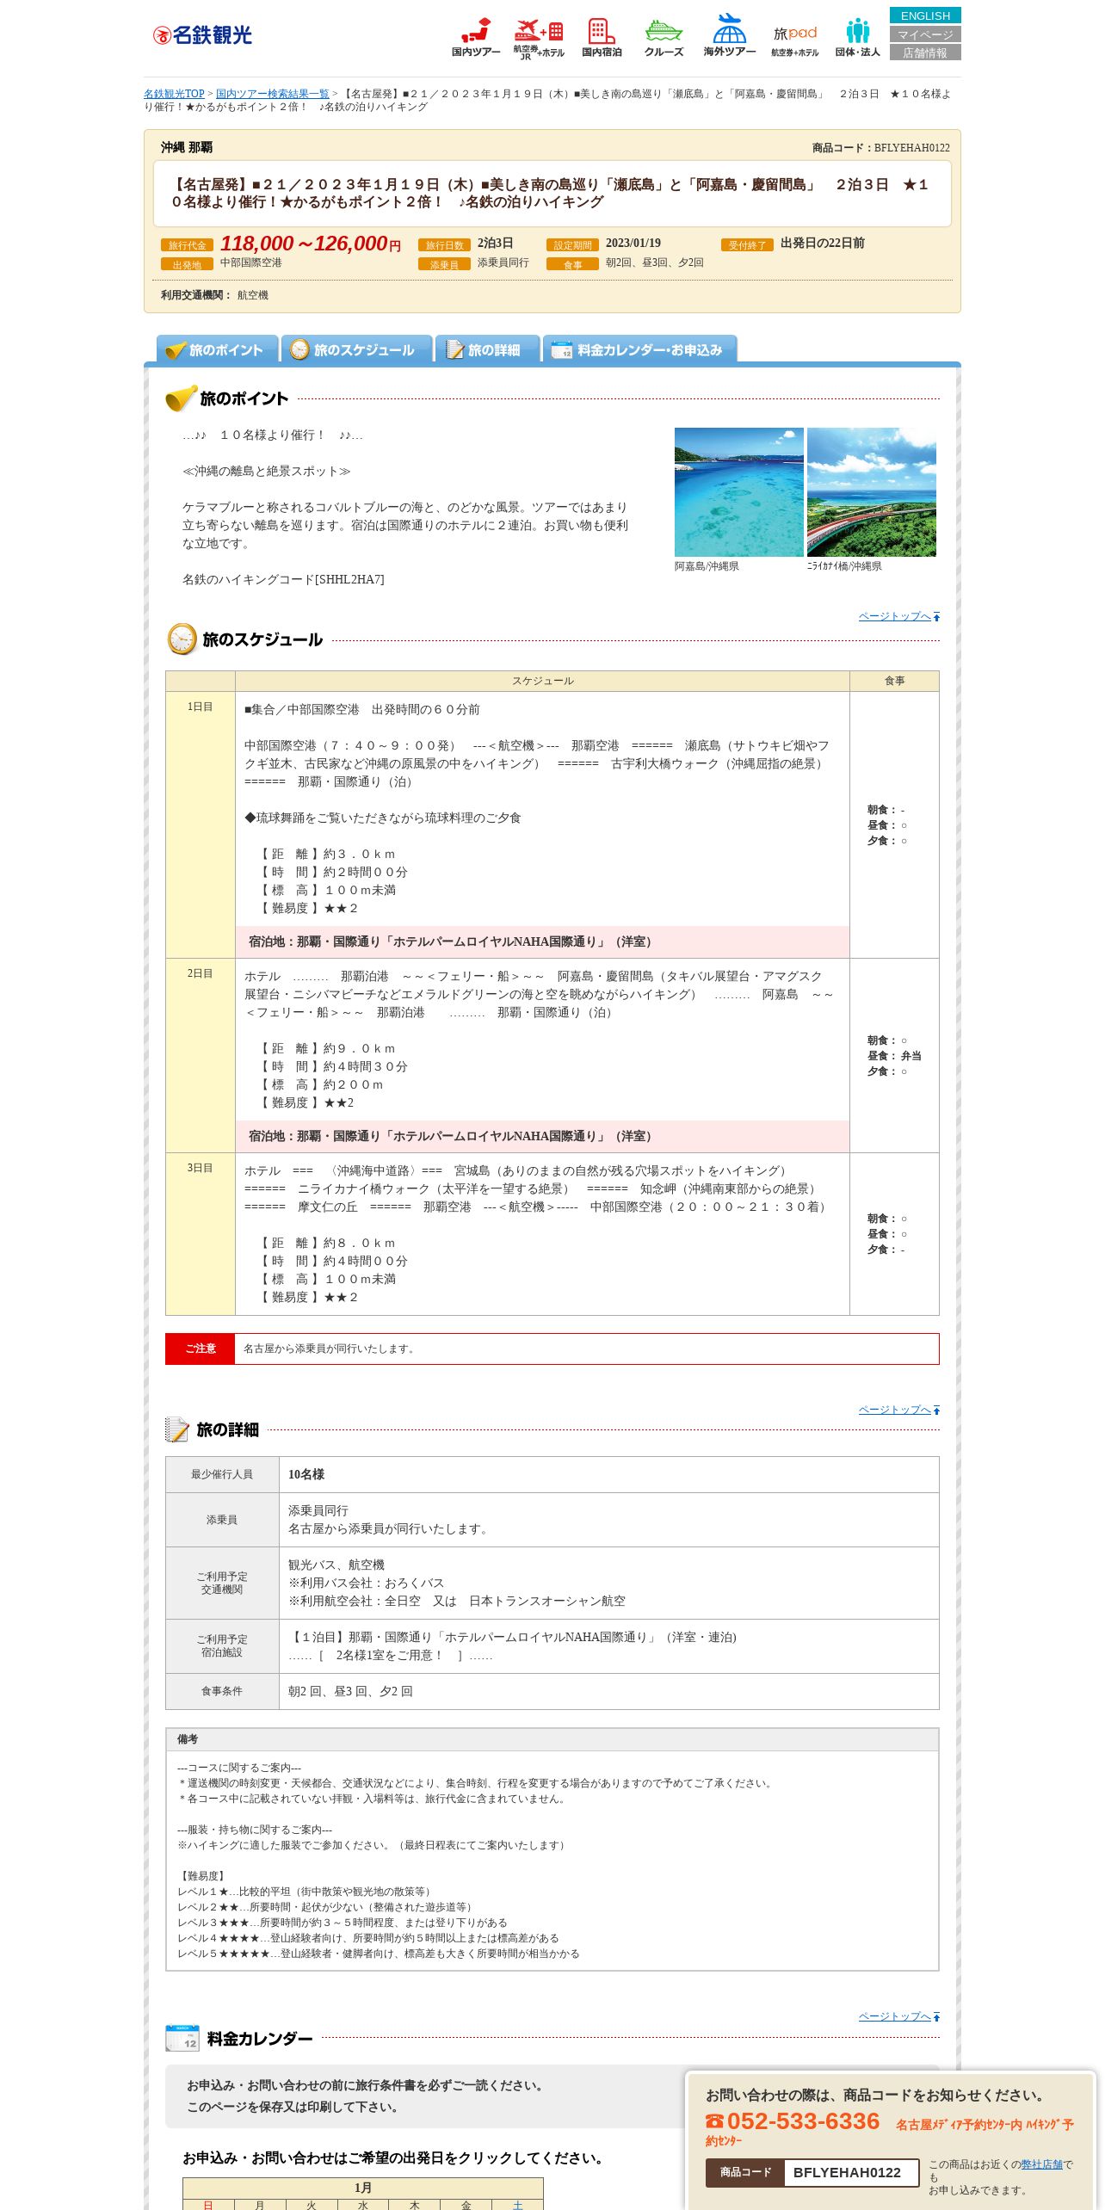Open the ニライカナイ橋/沖縄県 photo
This screenshot has width=1105, height=2210.
(x=872, y=492)
